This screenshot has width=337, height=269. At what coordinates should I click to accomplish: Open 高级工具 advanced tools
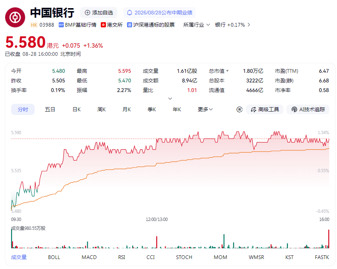click(265, 109)
